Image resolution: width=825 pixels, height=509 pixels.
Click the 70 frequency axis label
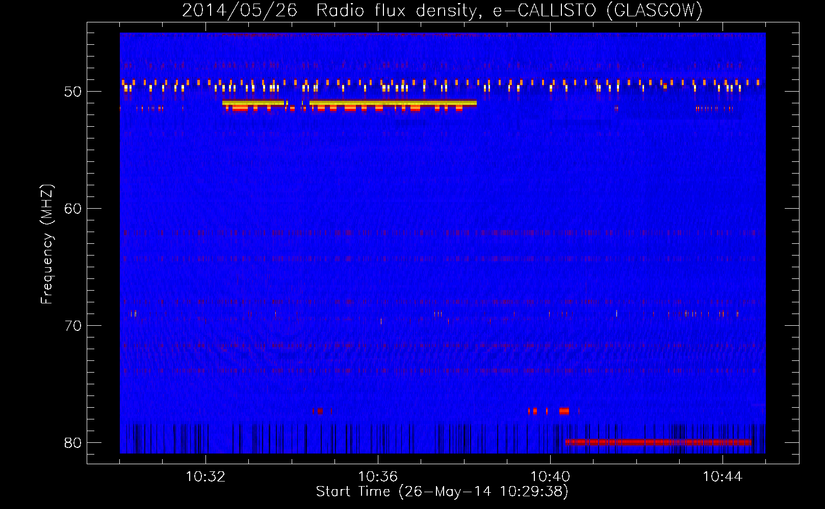(73, 326)
